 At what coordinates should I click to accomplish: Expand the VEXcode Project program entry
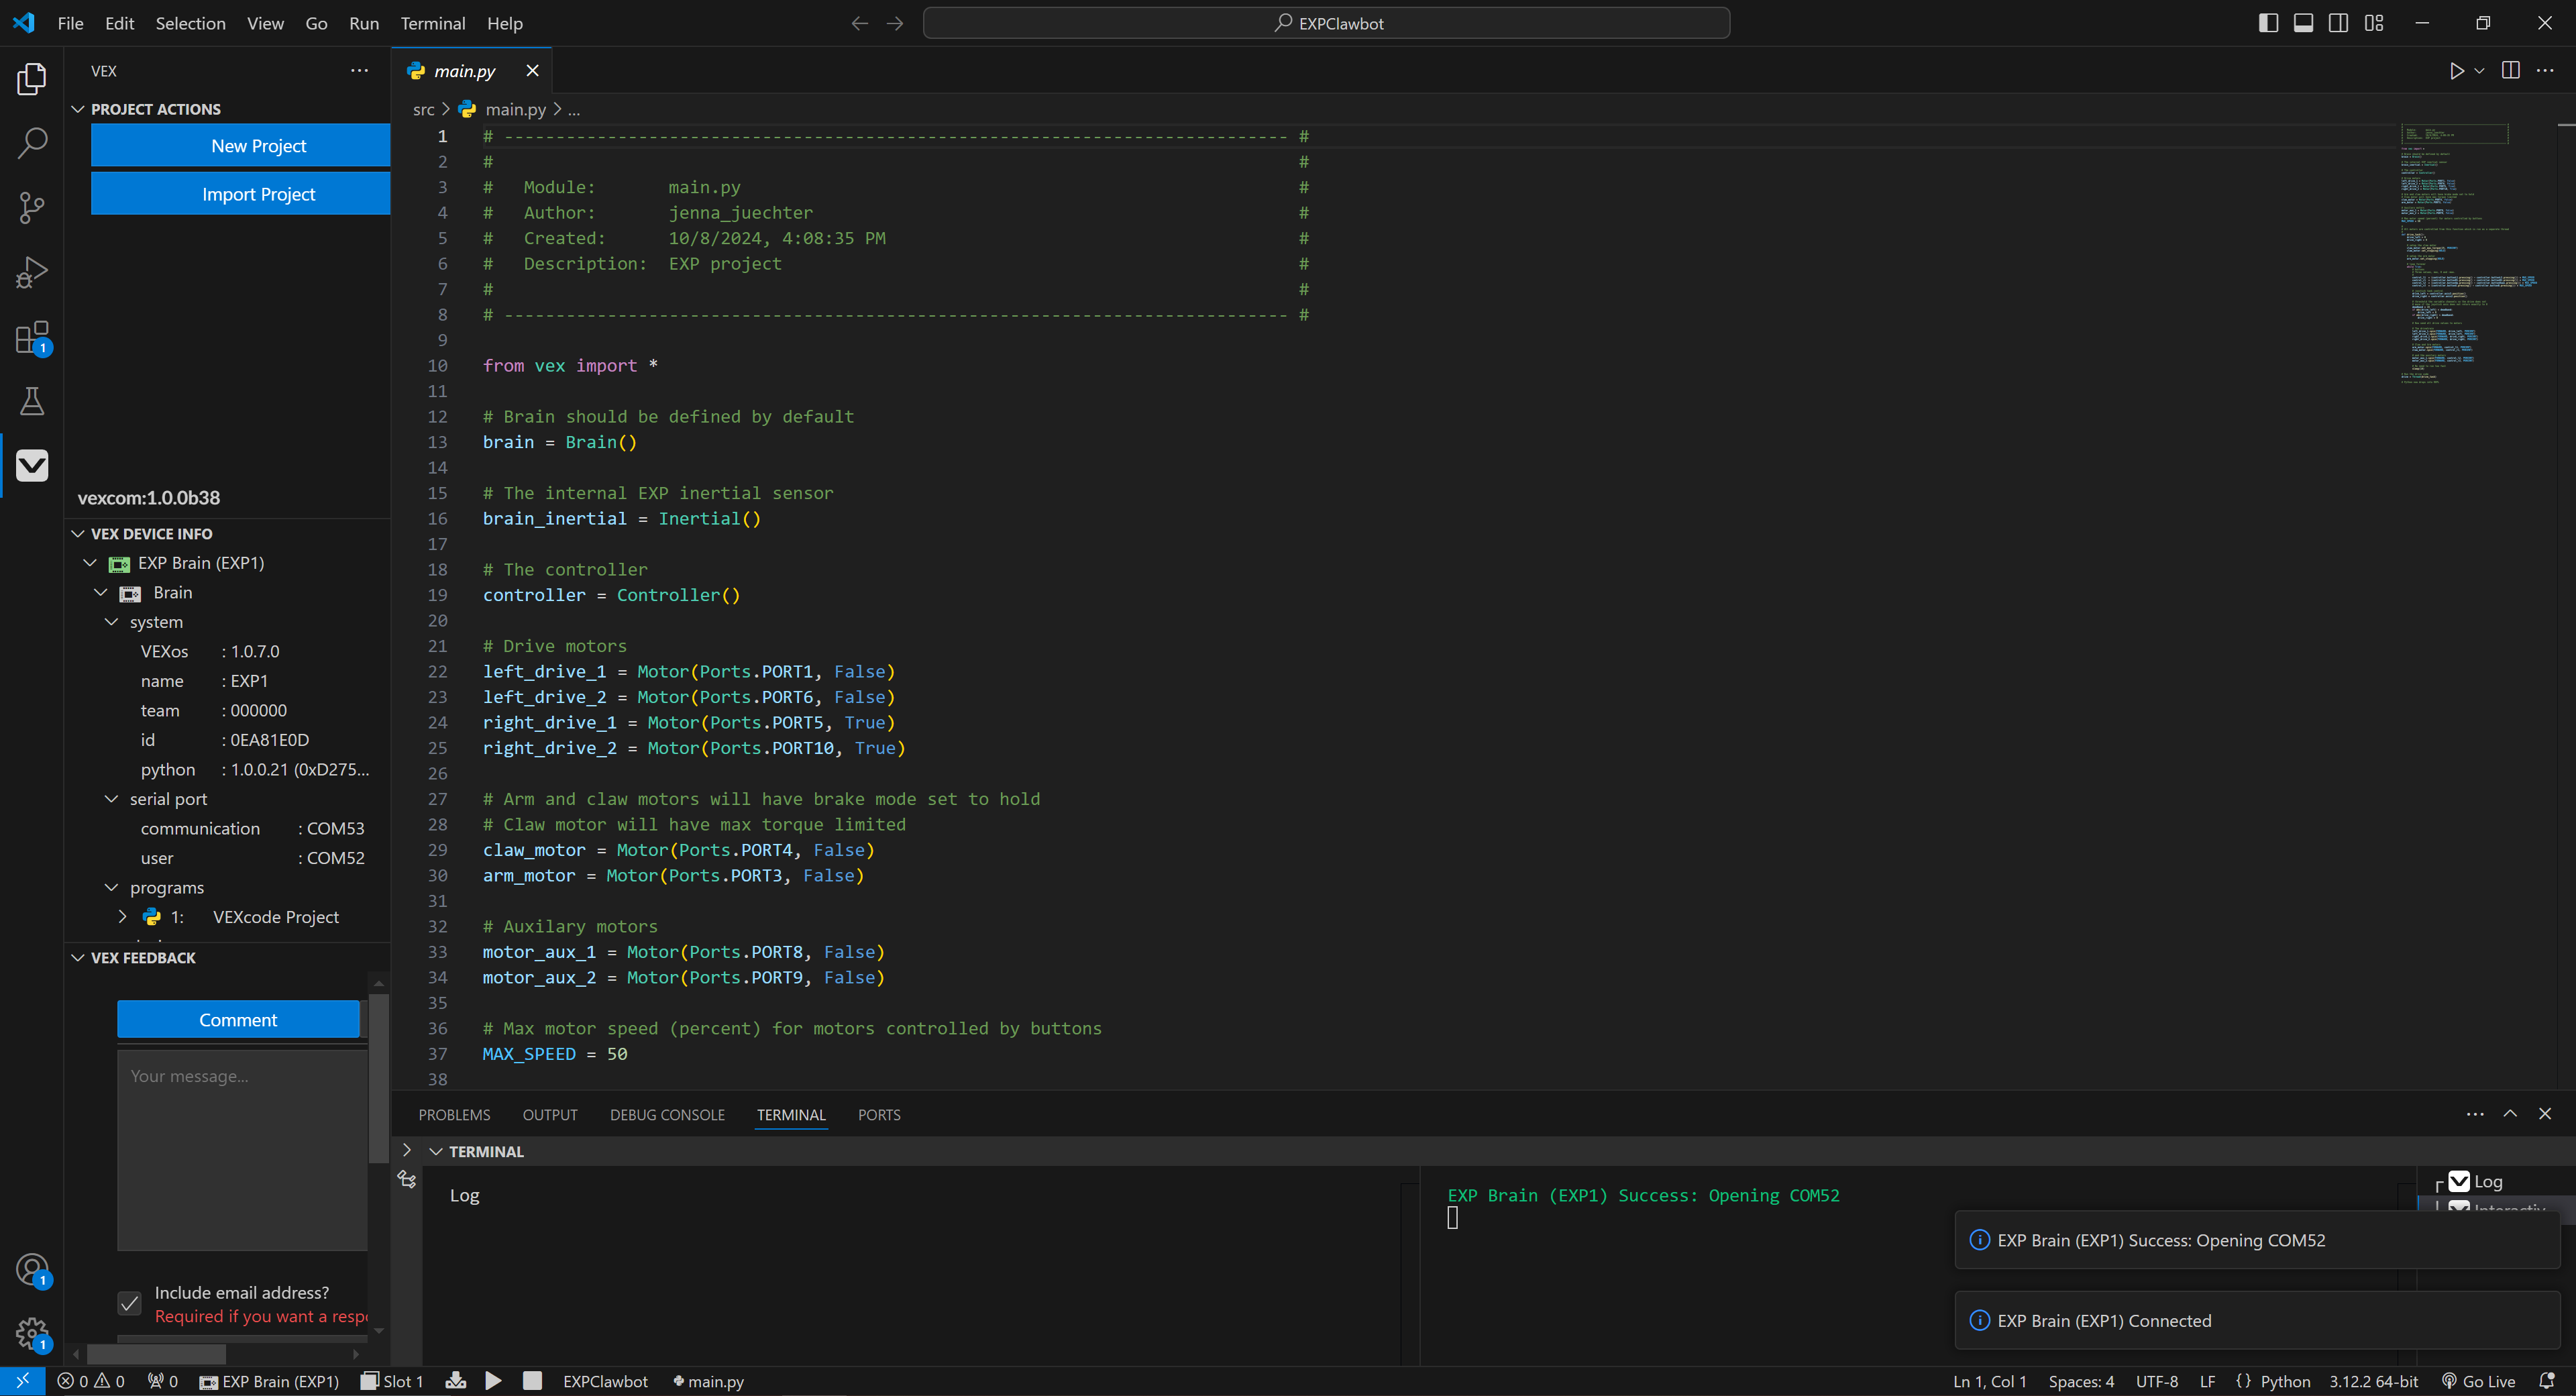(x=122, y=916)
